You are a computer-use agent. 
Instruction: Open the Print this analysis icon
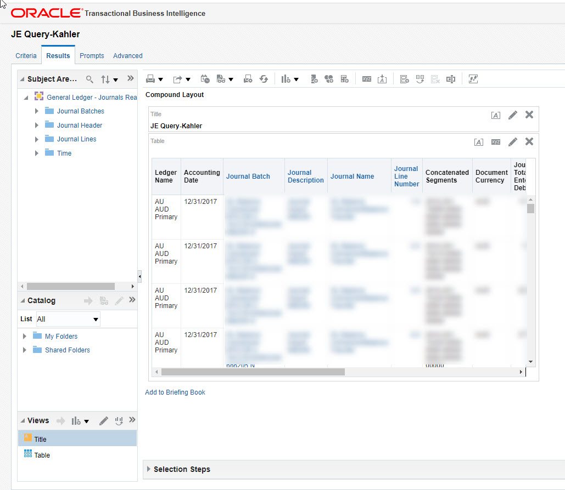(x=152, y=78)
